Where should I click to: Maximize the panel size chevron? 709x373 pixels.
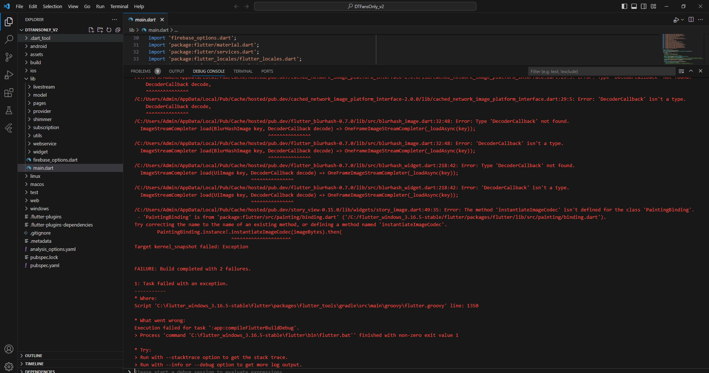pos(691,71)
